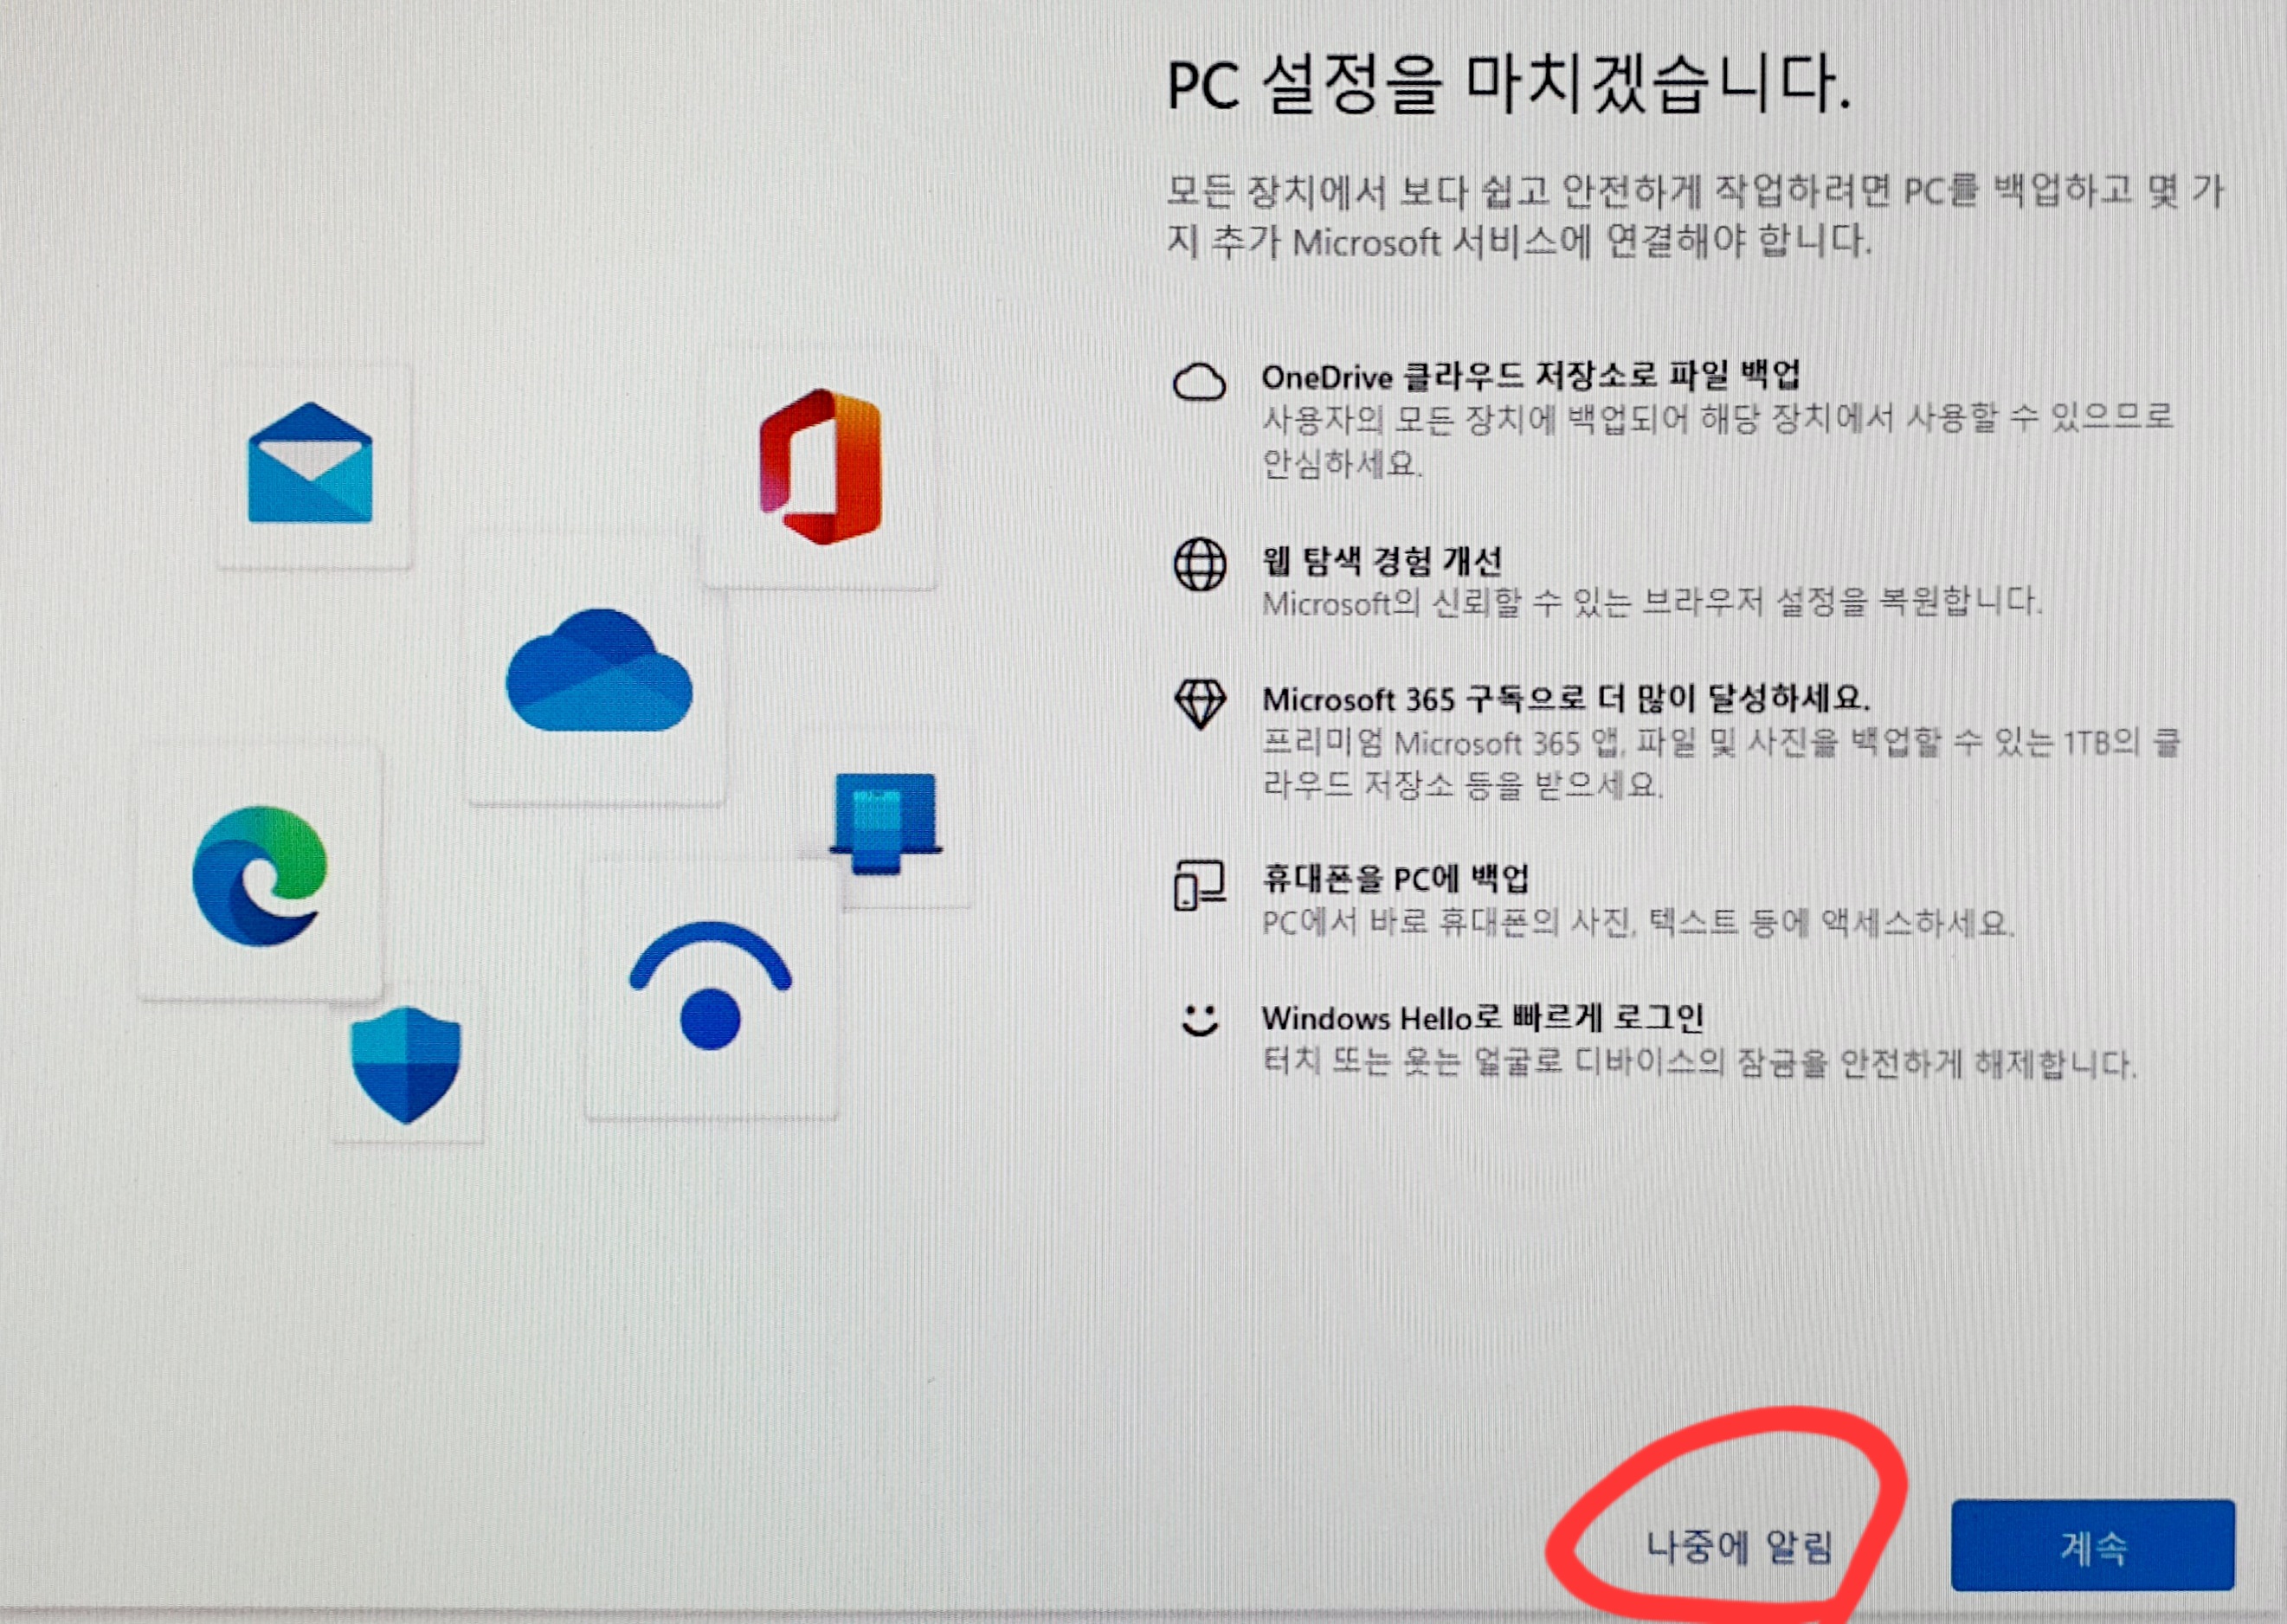Click the phone-and-PC icon beside 휴대폰을 PC에 백업

point(1199,885)
